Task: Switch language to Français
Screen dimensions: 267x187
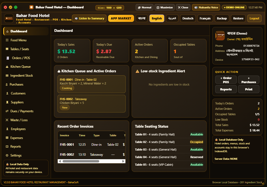Action: click(x=205, y=18)
